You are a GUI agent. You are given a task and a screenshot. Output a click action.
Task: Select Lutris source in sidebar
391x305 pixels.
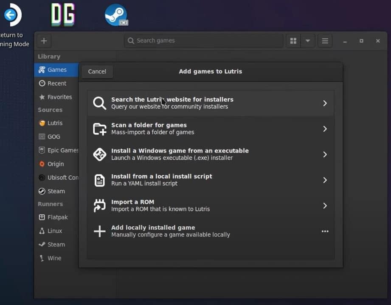56,123
